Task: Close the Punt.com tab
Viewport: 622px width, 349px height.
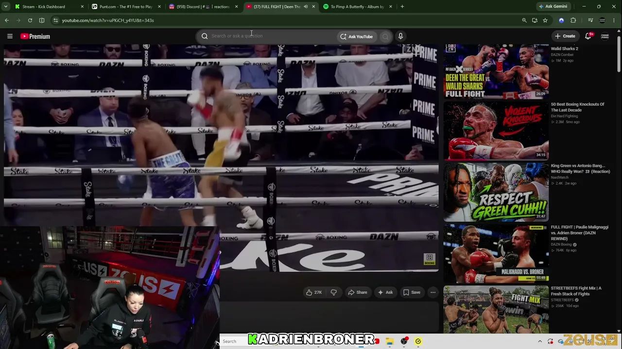Action: 159,7
